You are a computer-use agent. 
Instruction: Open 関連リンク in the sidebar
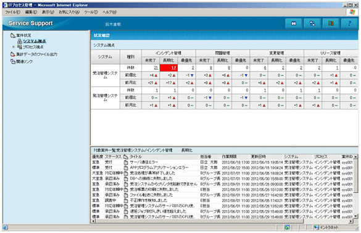(x=24, y=62)
